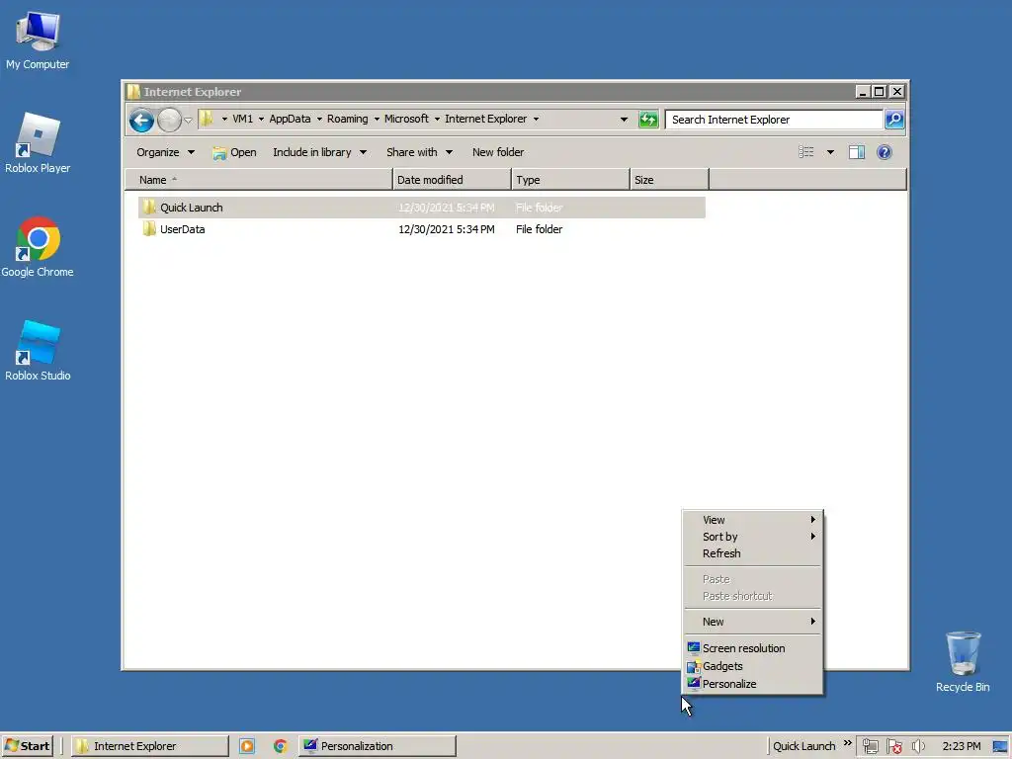Open the Start menu
Screen dimensions: 1012x759
(x=27, y=746)
